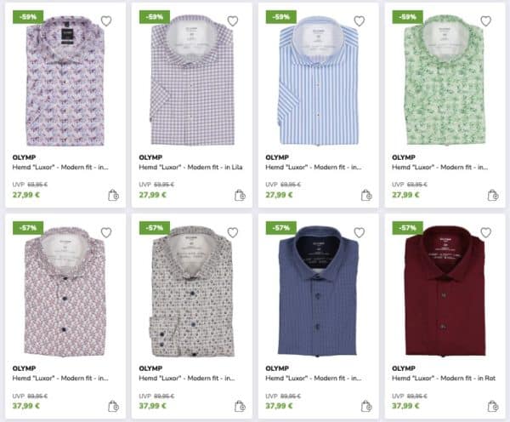
Task: Click cart icon for blue striped shirt
Action: pos(366,195)
